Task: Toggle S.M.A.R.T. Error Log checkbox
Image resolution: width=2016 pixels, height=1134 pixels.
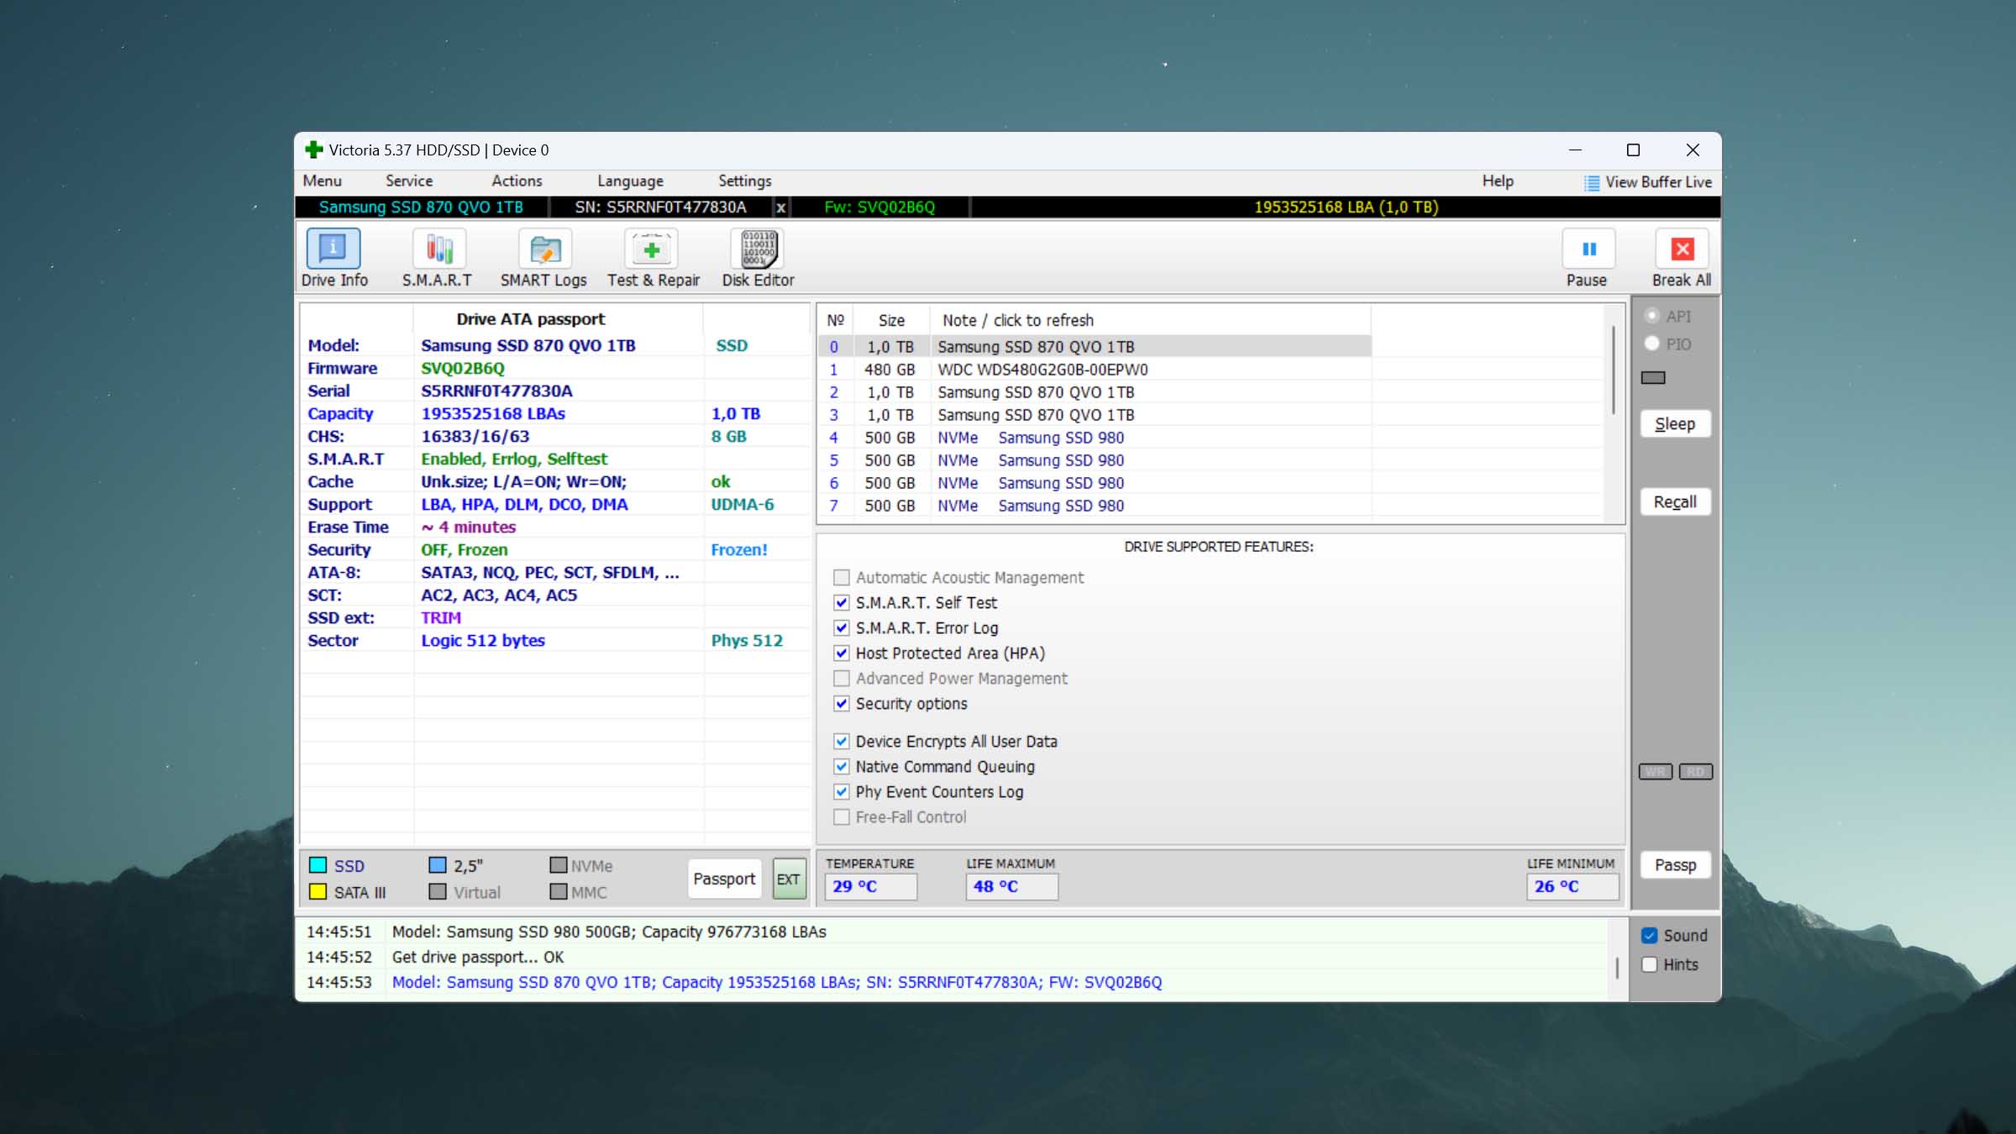Action: [x=841, y=627]
